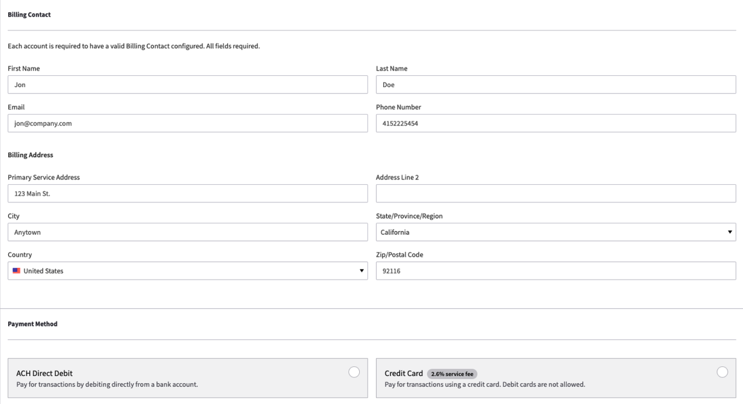Click the 'Debit cards are not allowed' text
743x404 pixels.
[543, 385]
